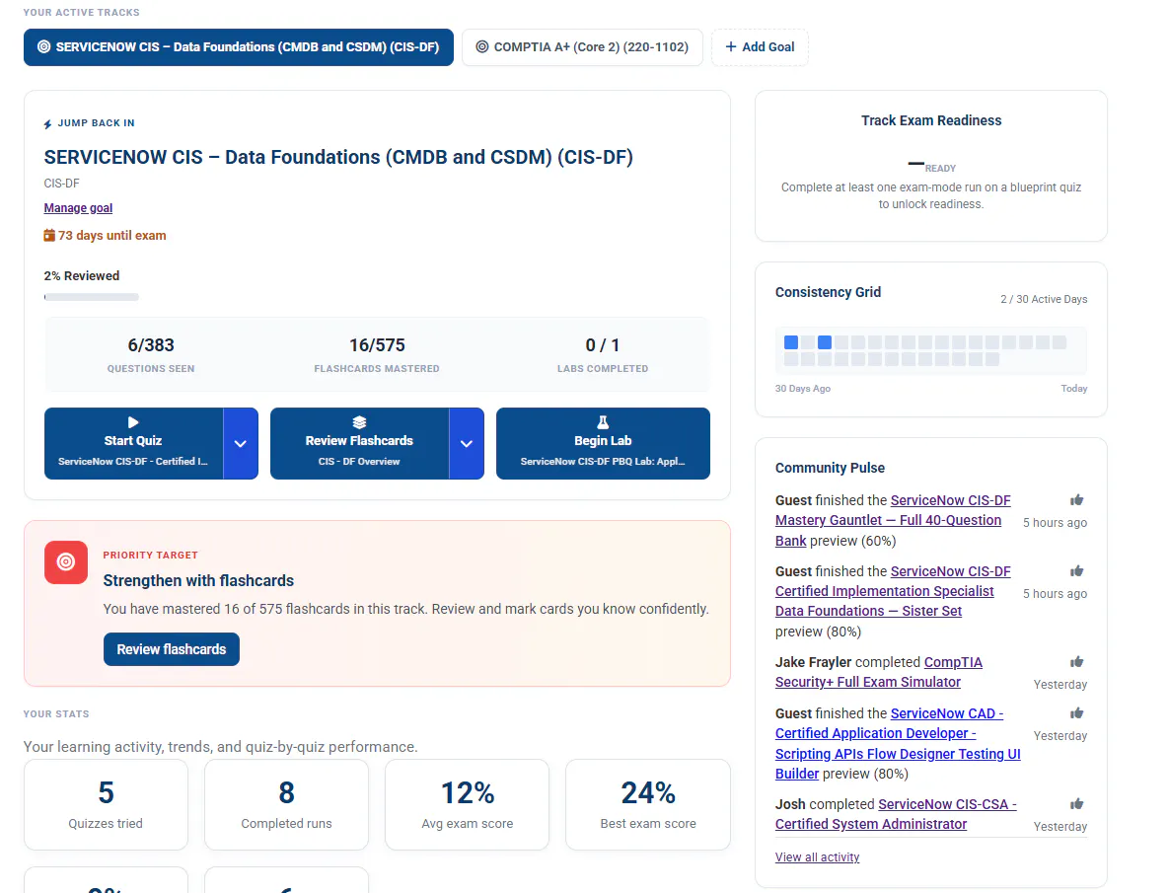Open the Start Quiz dropdown arrow
Viewport: 1169px width, 893px height.
coord(241,443)
